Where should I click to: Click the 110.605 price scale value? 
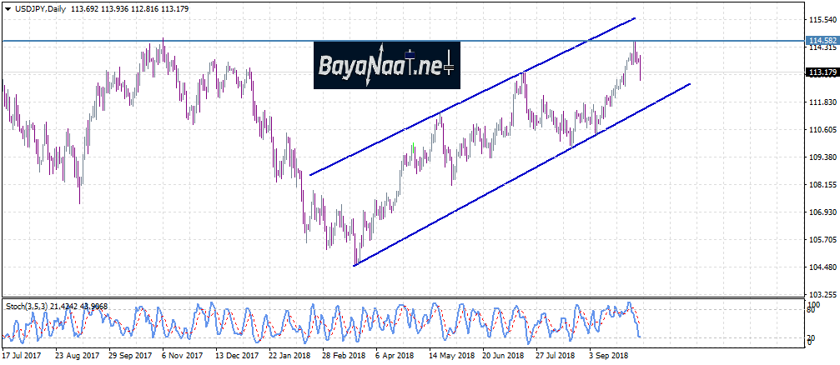pyautogui.click(x=822, y=129)
